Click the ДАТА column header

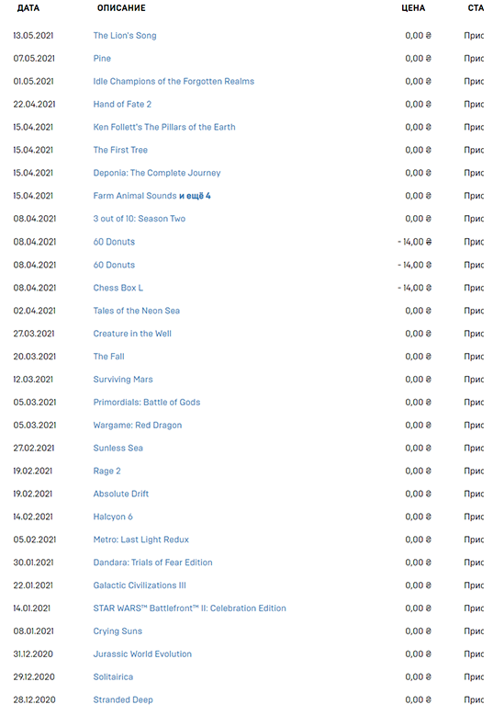(x=28, y=7)
